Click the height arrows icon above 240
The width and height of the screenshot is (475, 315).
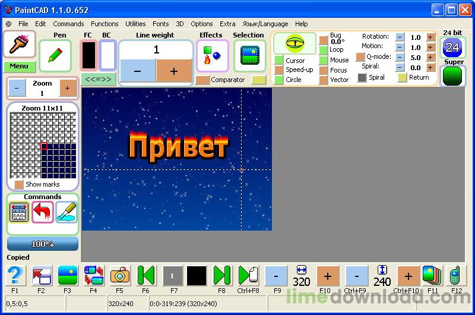[382, 269]
